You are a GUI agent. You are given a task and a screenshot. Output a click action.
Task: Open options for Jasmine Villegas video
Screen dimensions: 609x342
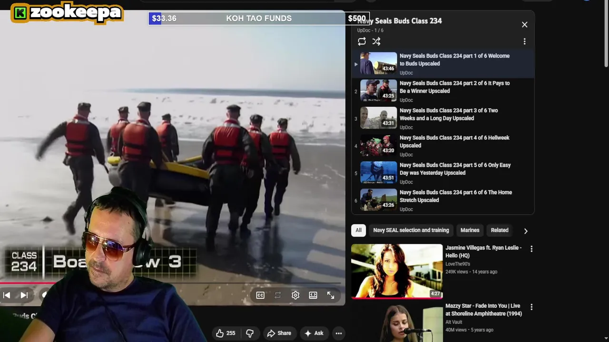click(531, 249)
